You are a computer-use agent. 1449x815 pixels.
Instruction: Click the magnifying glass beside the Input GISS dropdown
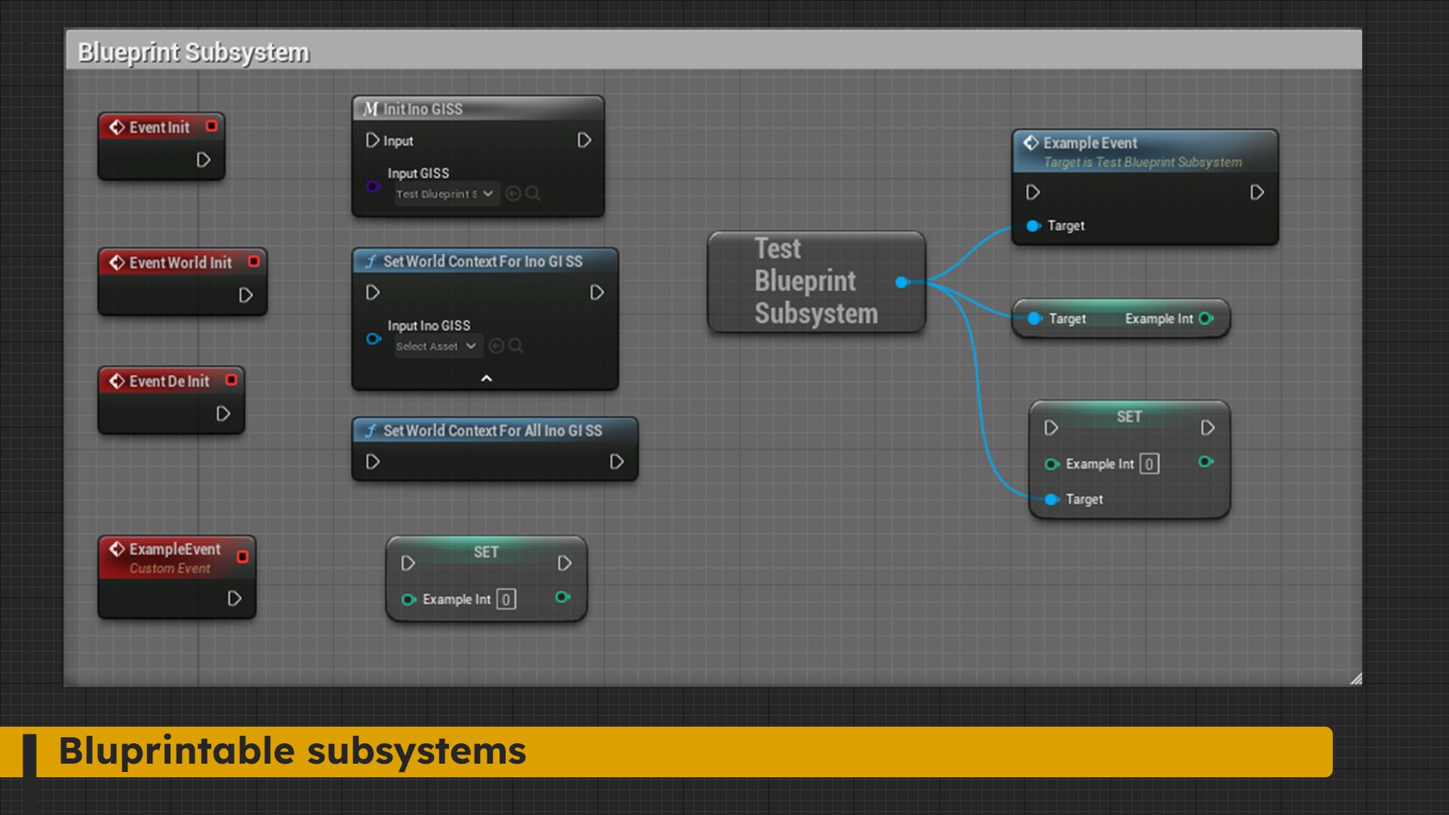(x=534, y=194)
